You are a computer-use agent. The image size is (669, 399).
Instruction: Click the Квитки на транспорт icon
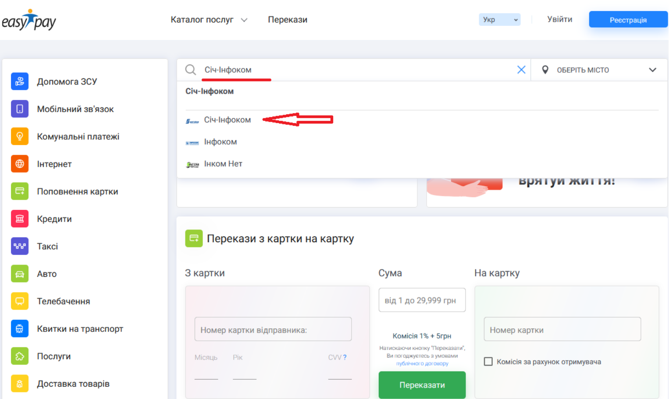click(20, 329)
